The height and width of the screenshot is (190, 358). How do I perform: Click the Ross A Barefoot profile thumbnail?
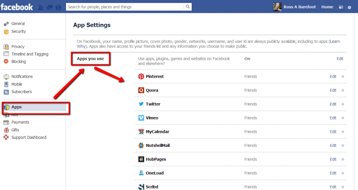click(x=277, y=7)
